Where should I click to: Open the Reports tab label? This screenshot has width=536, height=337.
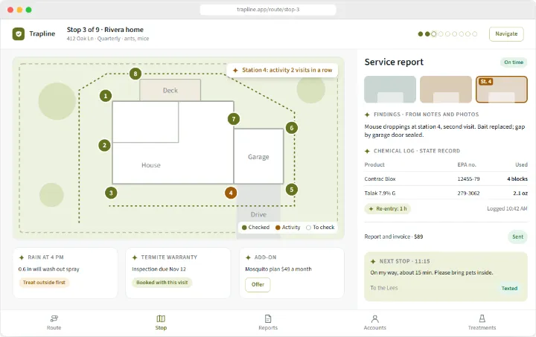pyautogui.click(x=268, y=328)
